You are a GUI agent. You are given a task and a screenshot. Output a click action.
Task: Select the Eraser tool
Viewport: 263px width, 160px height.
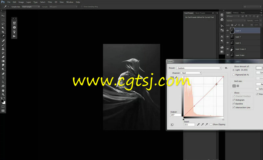click(3, 57)
